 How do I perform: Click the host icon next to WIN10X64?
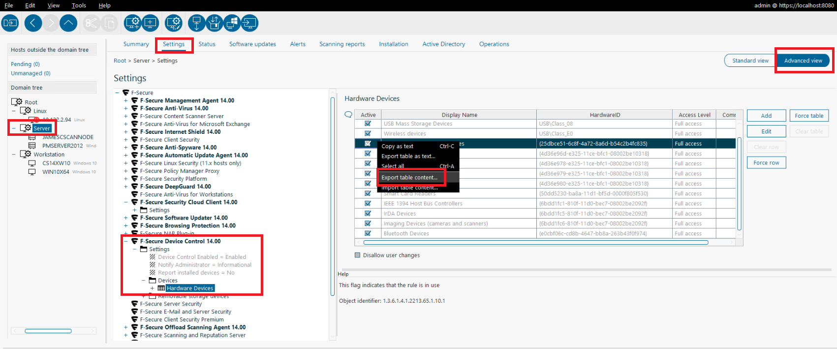coord(32,172)
